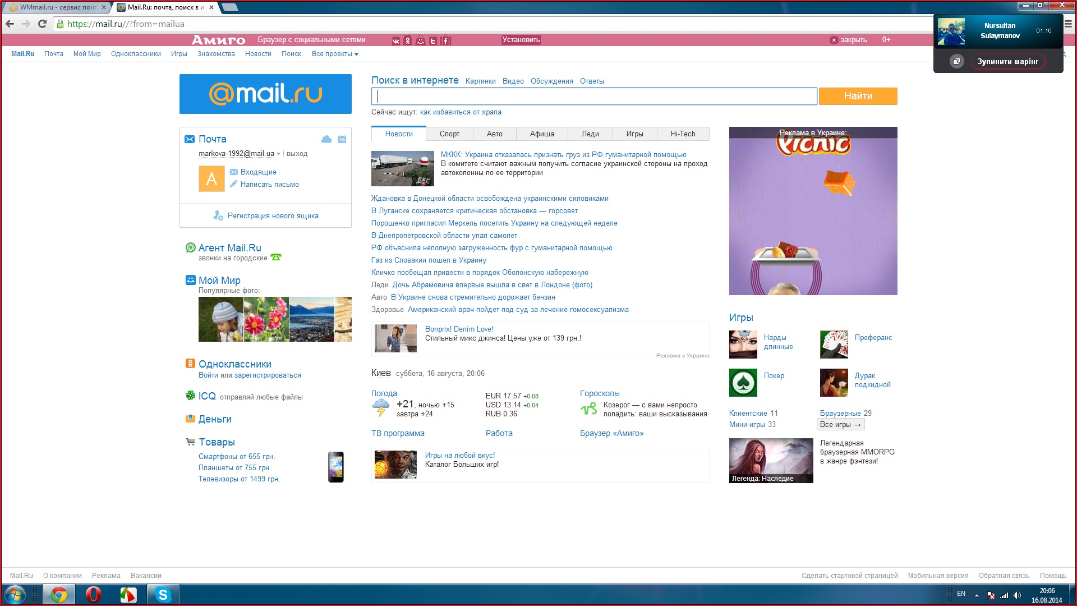Click the Легенда: Наследие game banner
The width and height of the screenshot is (1077, 606).
(x=771, y=461)
